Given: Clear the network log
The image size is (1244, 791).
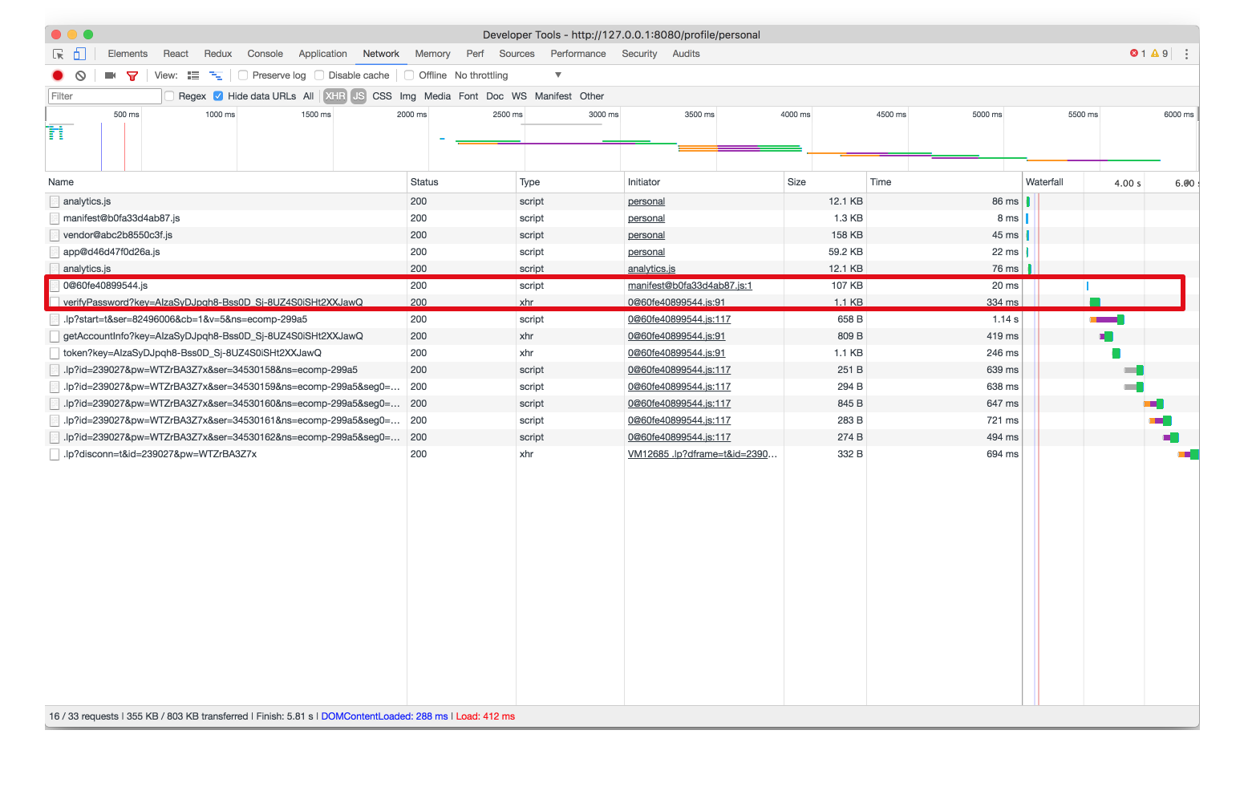Looking at the screenshot, I should tap(80, 75).
